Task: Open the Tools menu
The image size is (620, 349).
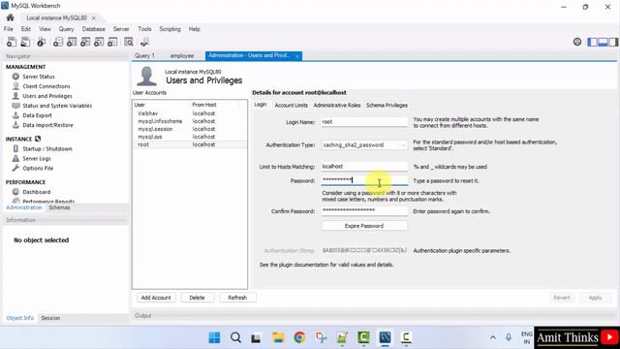Action: pos(144,29)
